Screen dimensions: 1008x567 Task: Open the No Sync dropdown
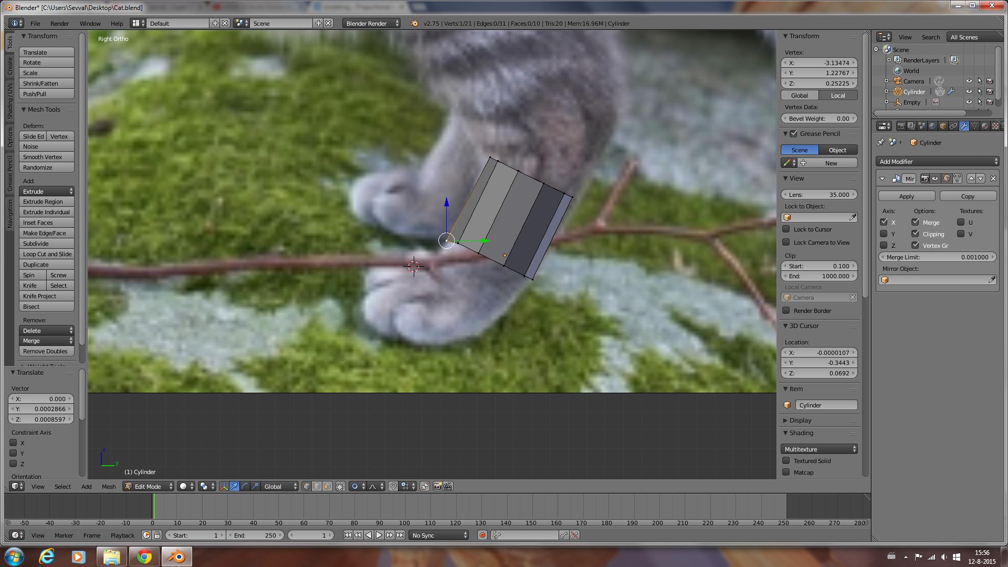(439, 535)
